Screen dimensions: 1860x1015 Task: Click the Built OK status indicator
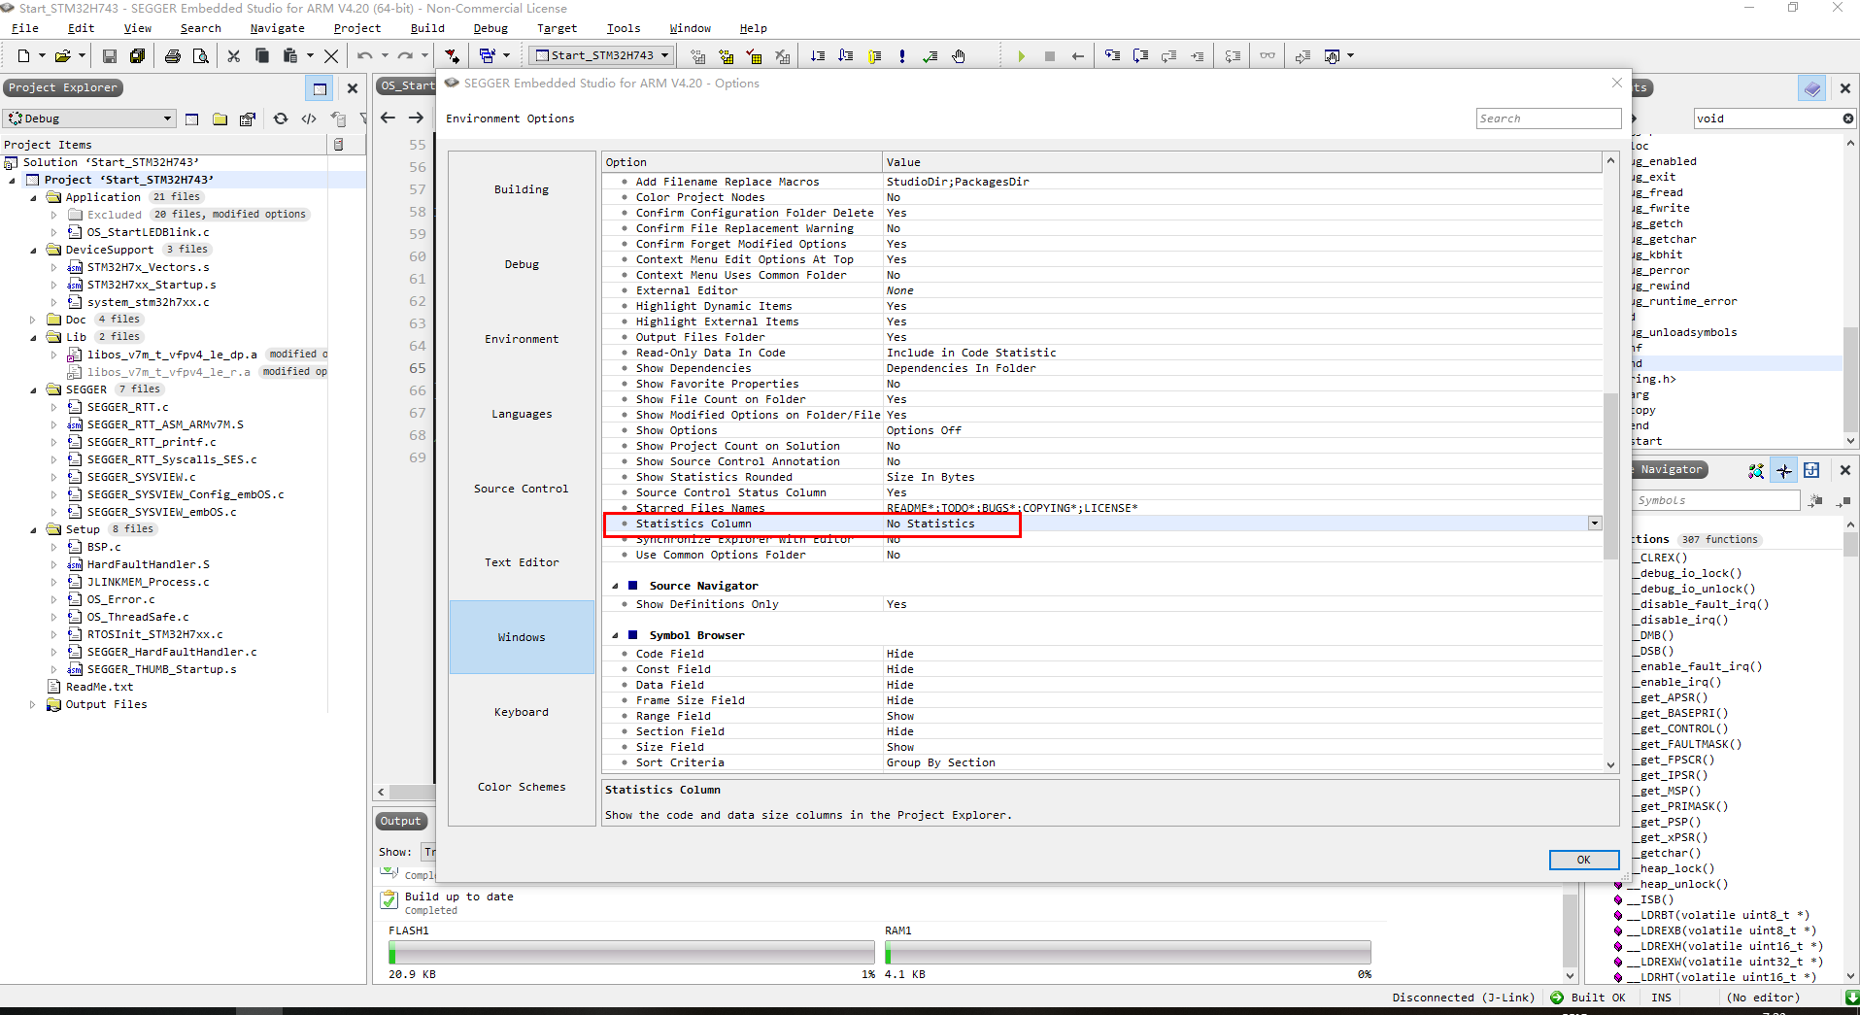click(x=1589, y=998)
